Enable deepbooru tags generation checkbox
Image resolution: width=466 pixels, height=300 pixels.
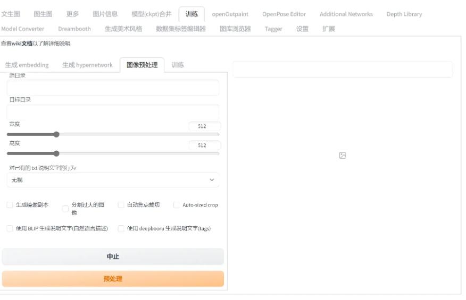pos(121,228)
